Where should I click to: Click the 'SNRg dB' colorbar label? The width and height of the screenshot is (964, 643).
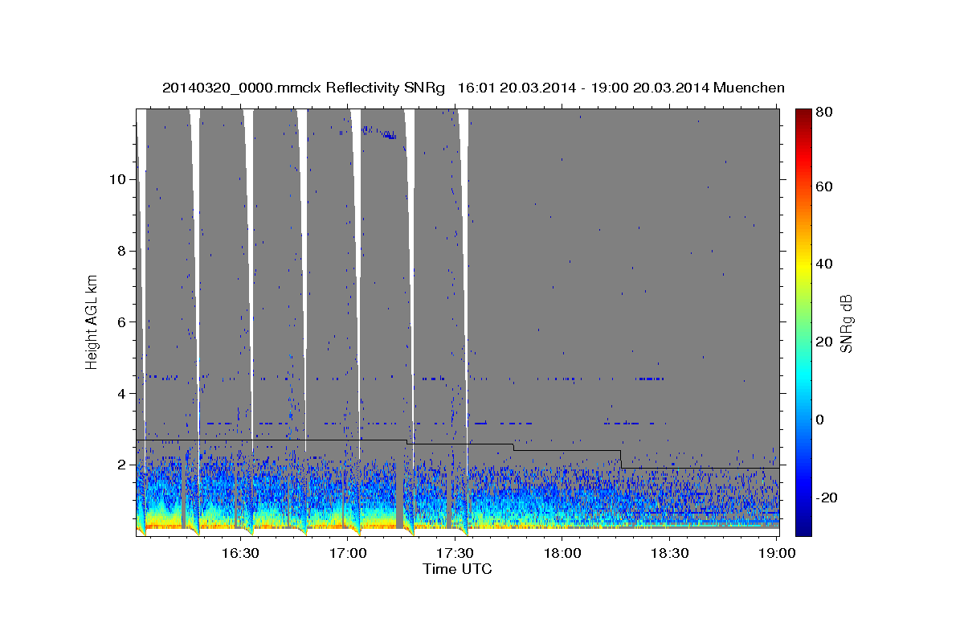pos(848,321)
